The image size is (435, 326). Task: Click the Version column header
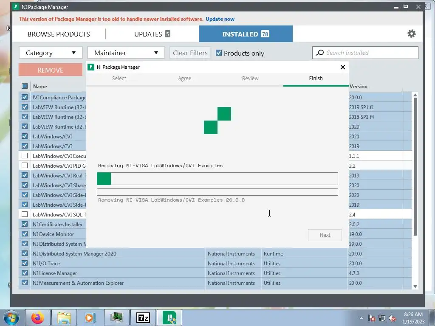pos(358,86)
